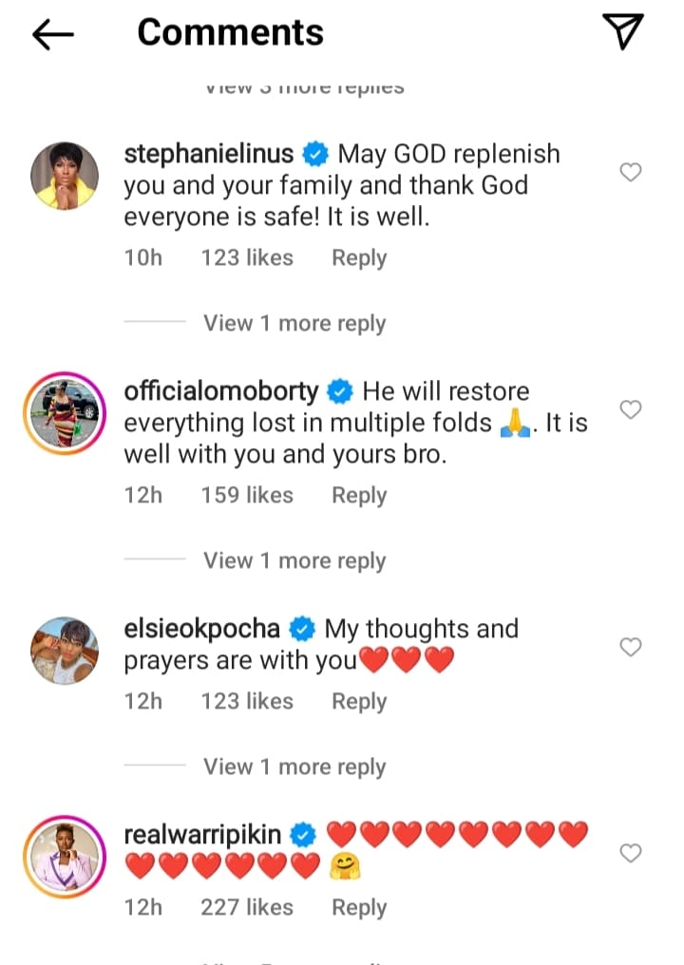Reply to stephanielinus's comment
The image size is (684, 965).
[x=359, y=258]
